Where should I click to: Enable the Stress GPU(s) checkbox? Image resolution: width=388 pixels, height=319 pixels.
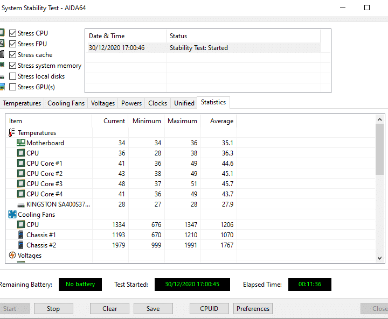tap(13, 87)
